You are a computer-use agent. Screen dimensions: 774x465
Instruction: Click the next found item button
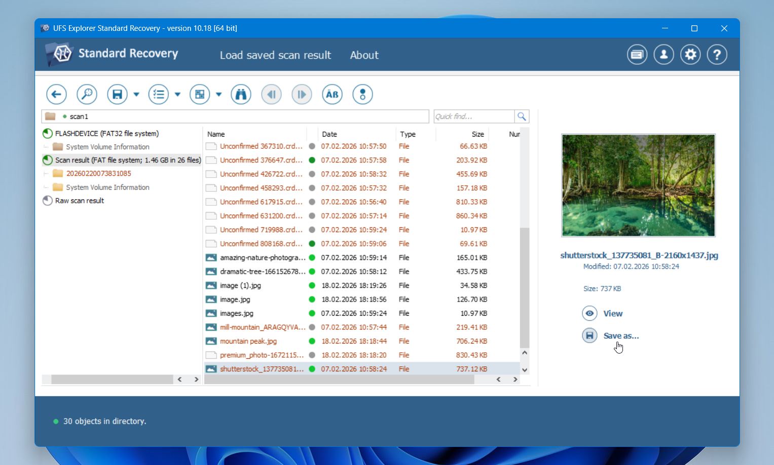(302, 94)
